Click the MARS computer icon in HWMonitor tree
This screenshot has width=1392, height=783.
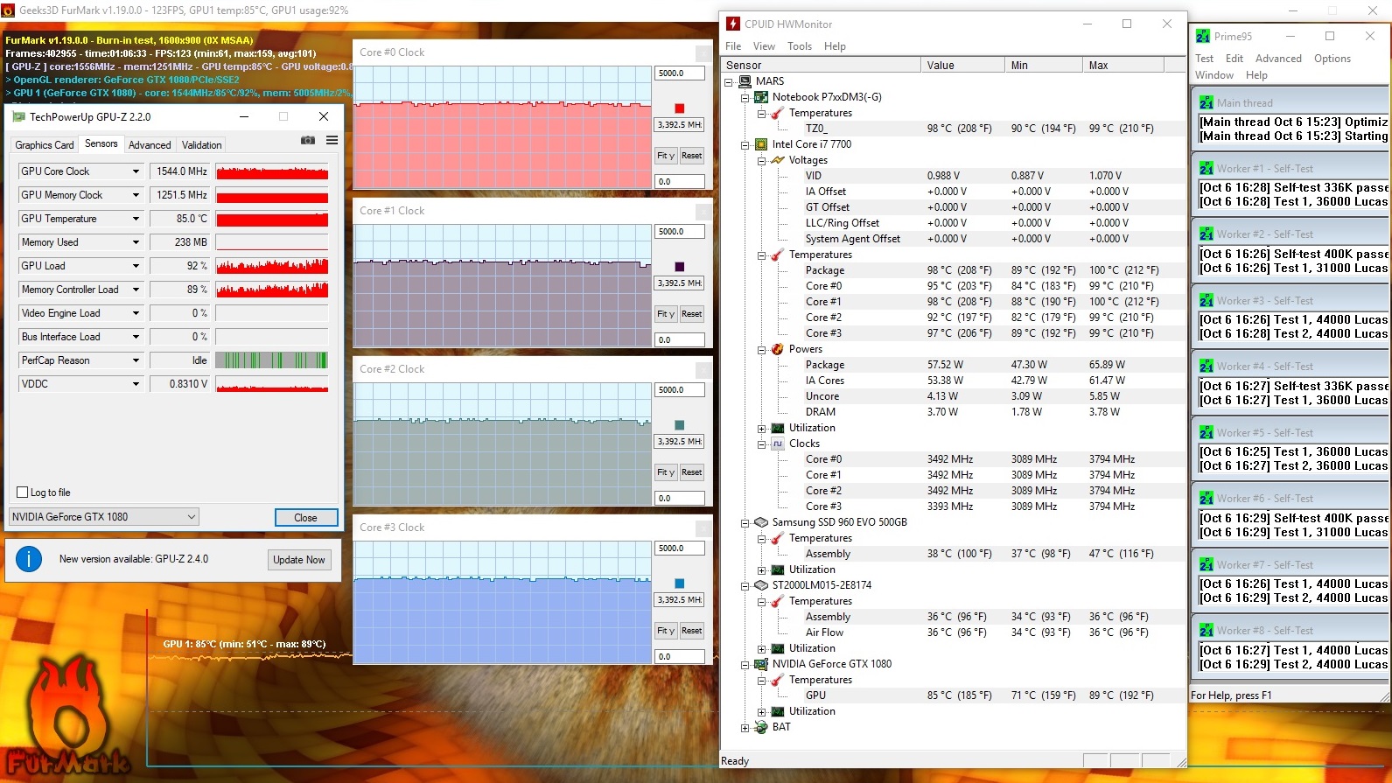tap(745, 81)
